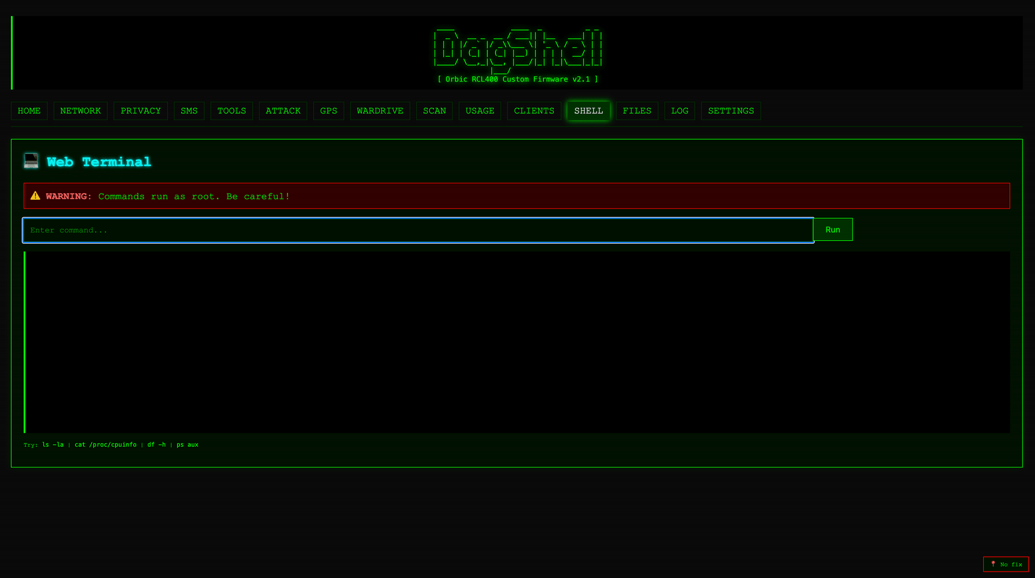Go to the SCAN tab
This screenshot has height=578, width=1035.
coord(435,111)
